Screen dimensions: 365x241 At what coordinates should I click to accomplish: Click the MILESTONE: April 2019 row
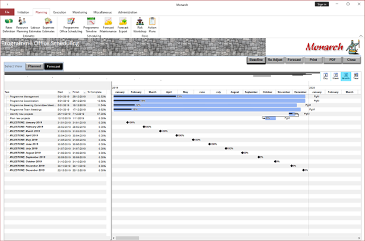56,136
